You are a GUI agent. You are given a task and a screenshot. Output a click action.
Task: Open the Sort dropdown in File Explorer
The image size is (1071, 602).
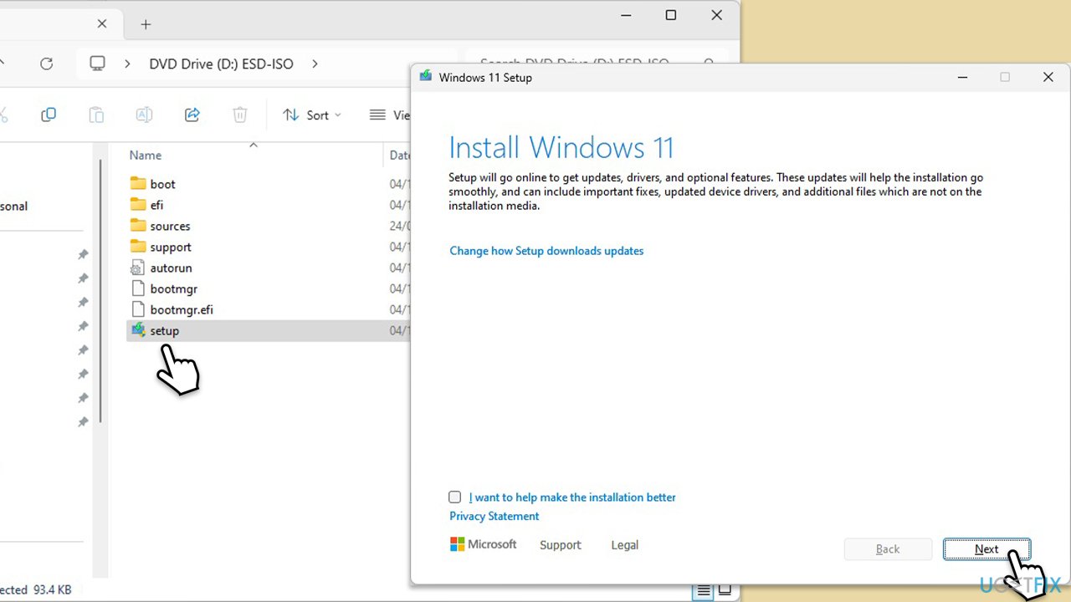pos(312,115)
